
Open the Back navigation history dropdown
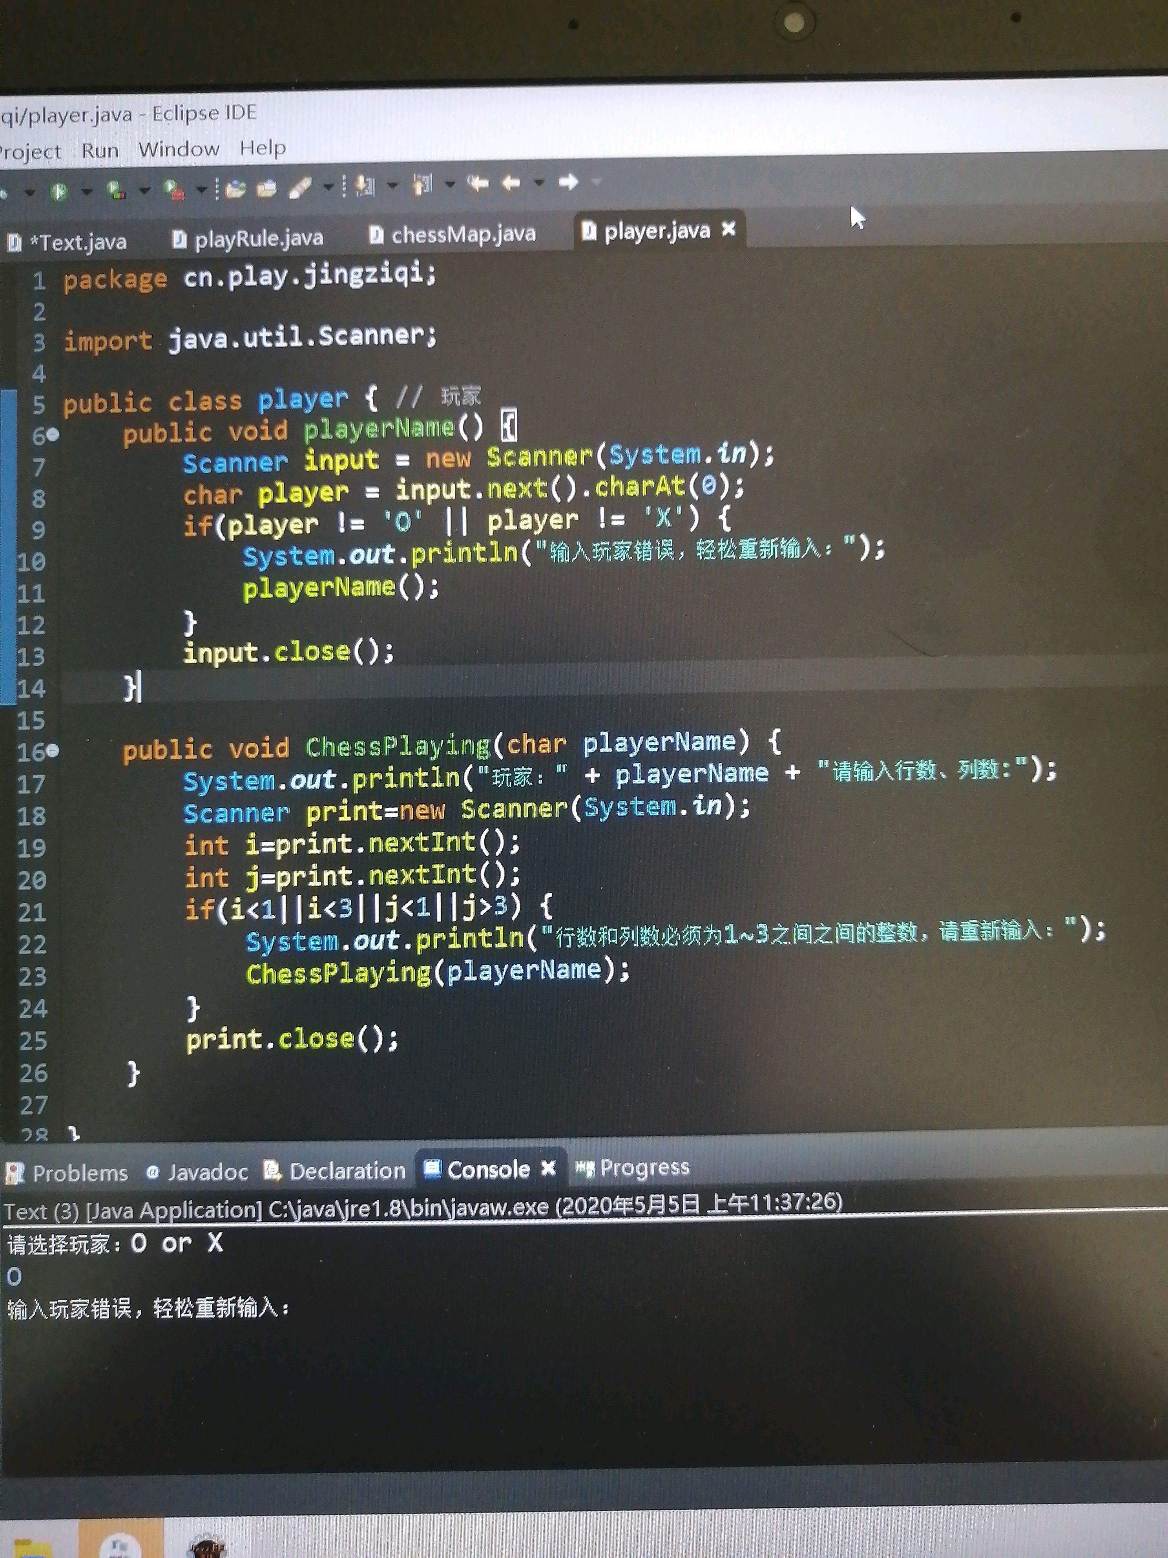[538, 183]
